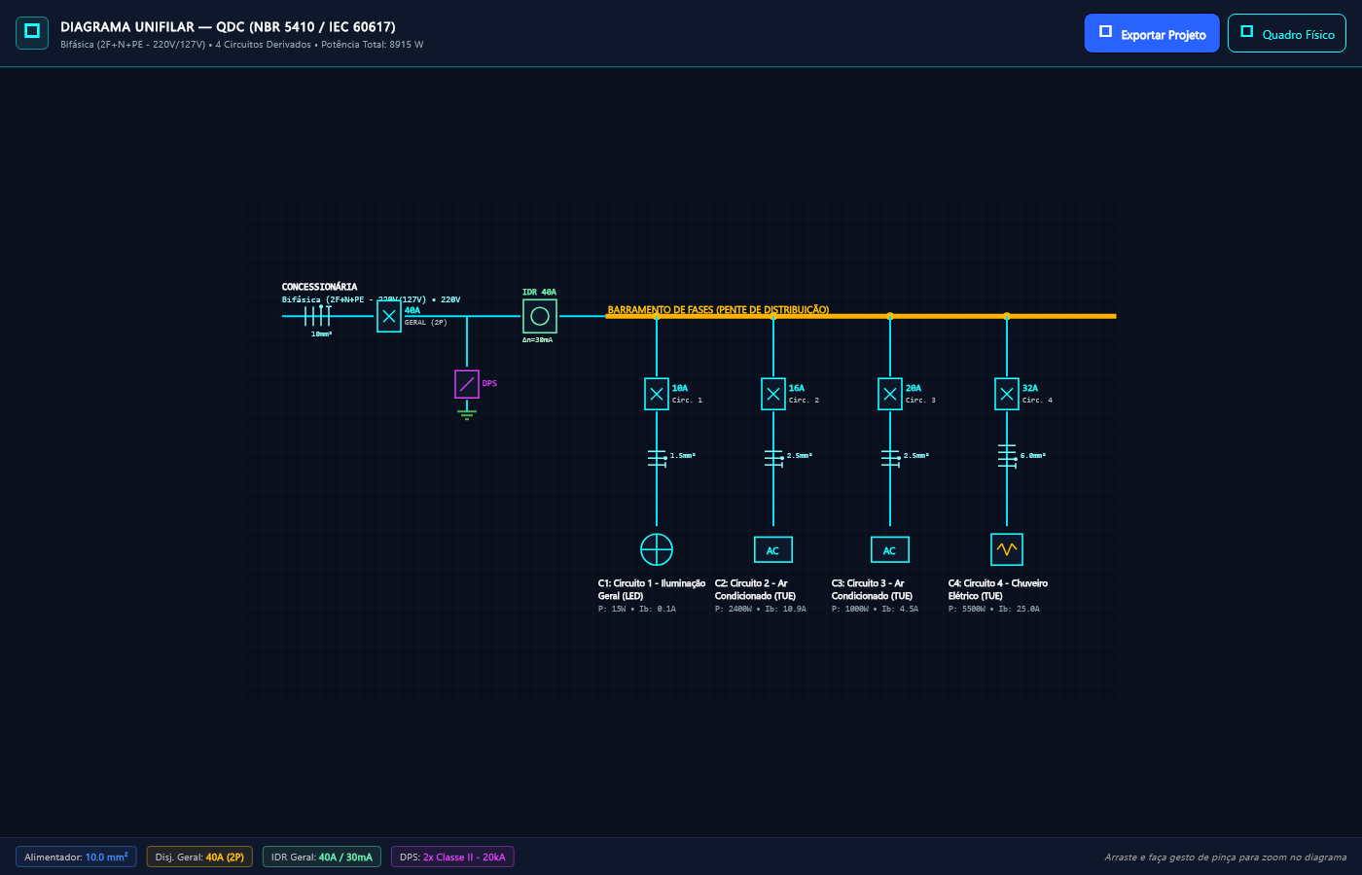Click the Exportar Projeto button

1152,33
